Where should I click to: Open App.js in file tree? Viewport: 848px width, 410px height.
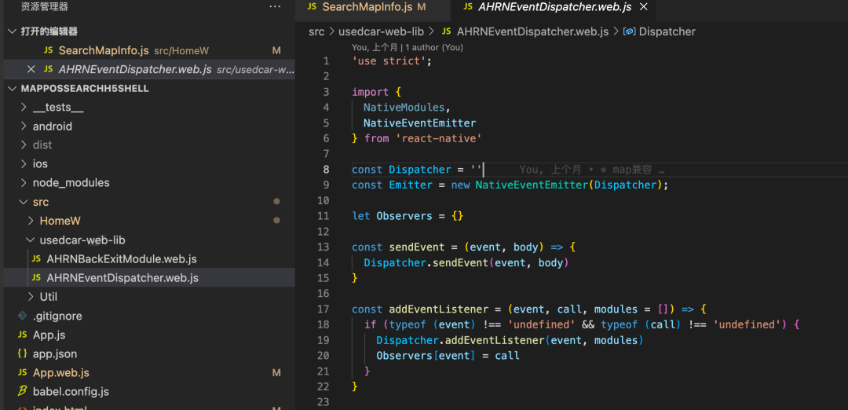tap(49, 335)
